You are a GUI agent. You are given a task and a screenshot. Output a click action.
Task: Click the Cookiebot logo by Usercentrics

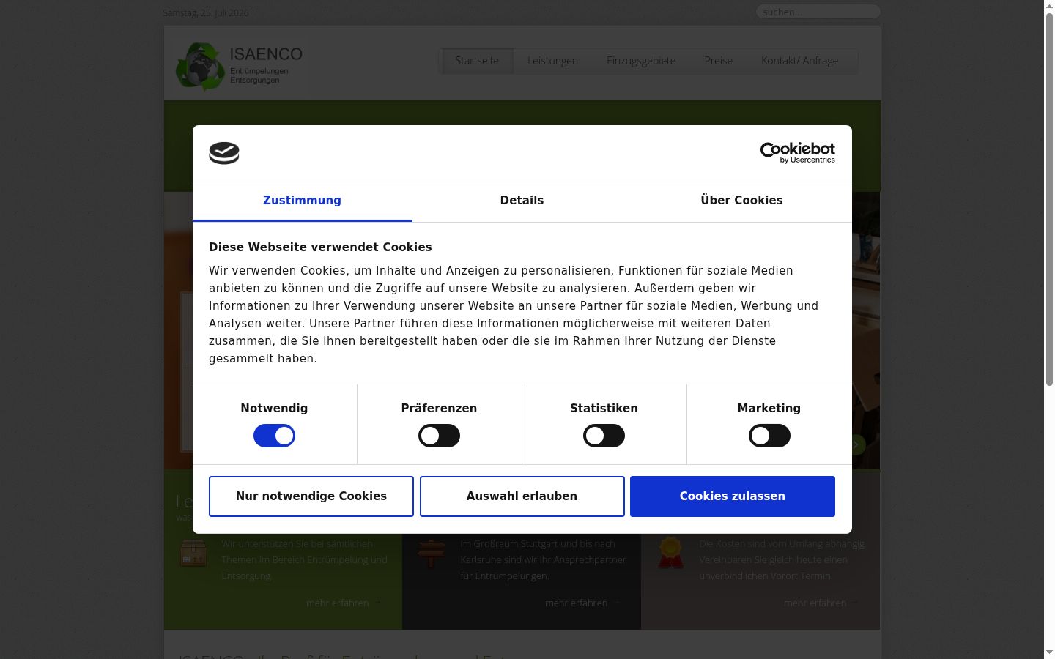[x=797, y=153]
